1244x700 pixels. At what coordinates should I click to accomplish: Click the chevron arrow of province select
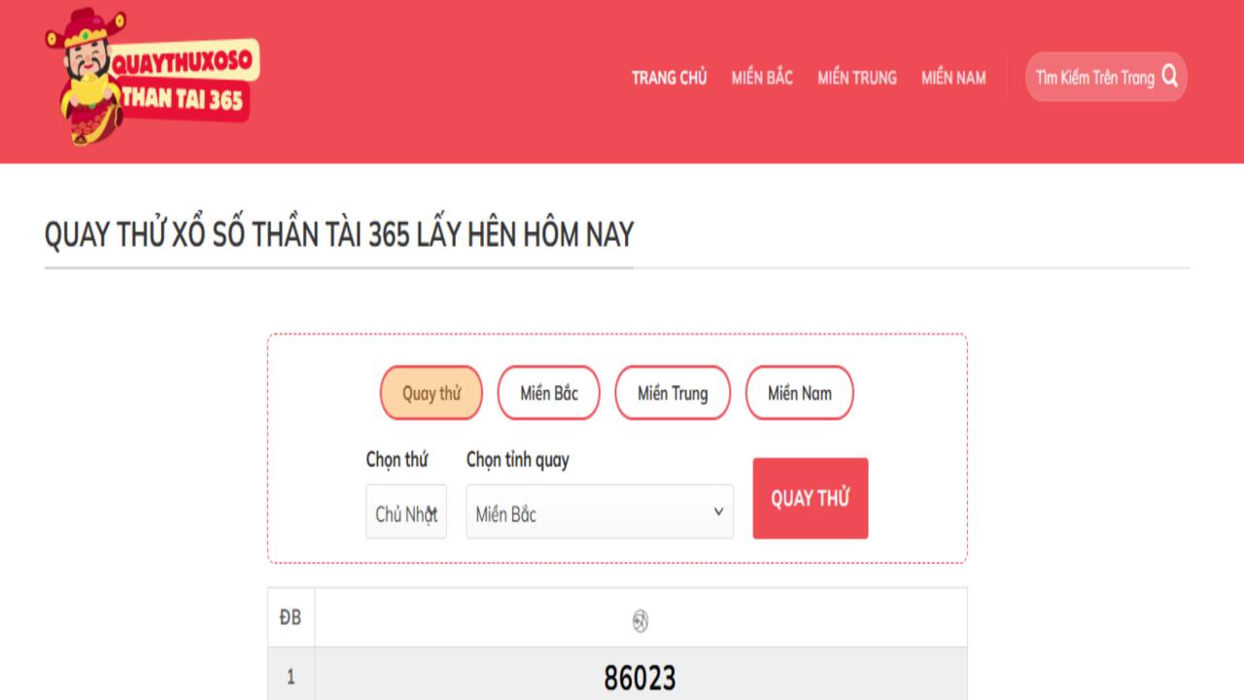718,511
